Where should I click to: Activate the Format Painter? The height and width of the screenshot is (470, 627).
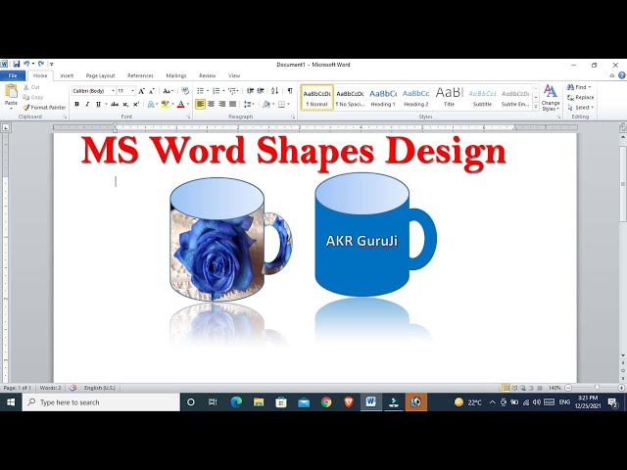pyautogui.click(x=44, y=108)
